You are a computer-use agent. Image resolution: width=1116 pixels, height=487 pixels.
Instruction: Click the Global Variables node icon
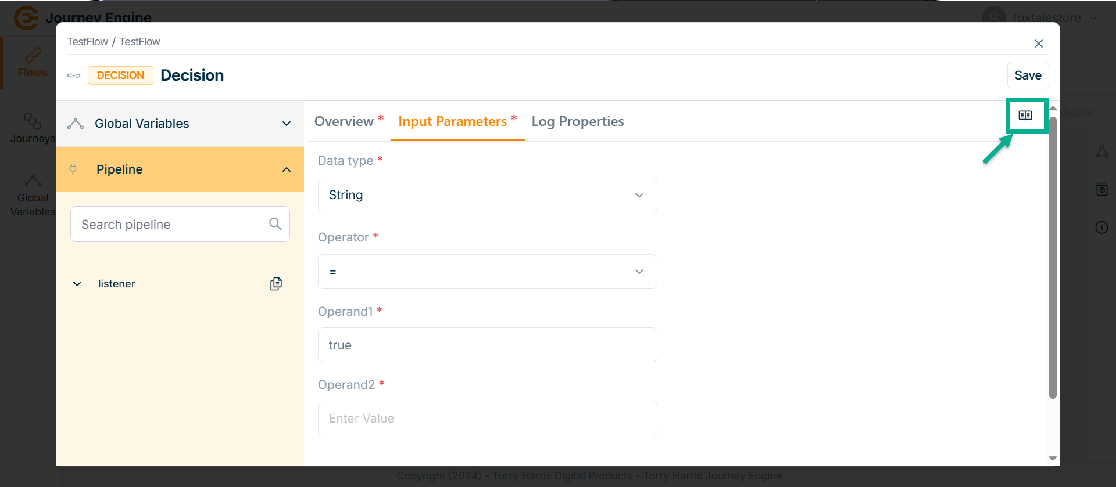(76, 124)
